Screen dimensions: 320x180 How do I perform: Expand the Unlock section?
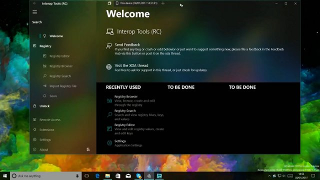pyautogui.click(x=44, y=106)
